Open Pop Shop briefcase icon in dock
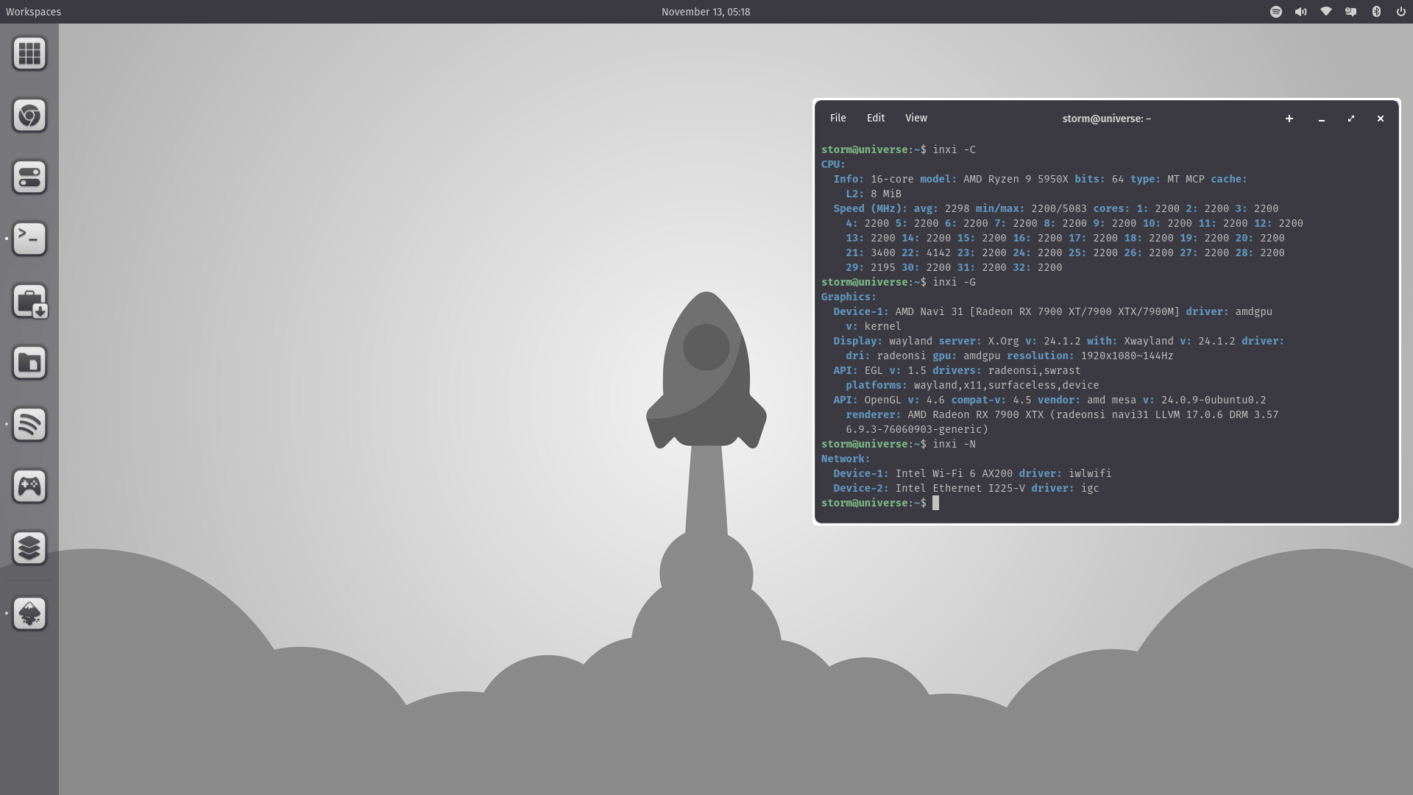Screen dimensions: 1413x795 click(29, 300)
